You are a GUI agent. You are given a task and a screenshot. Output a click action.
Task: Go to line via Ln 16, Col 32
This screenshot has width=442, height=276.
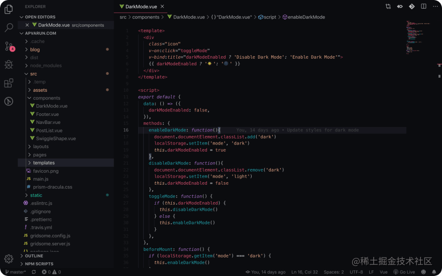click(x=304, y=272)
